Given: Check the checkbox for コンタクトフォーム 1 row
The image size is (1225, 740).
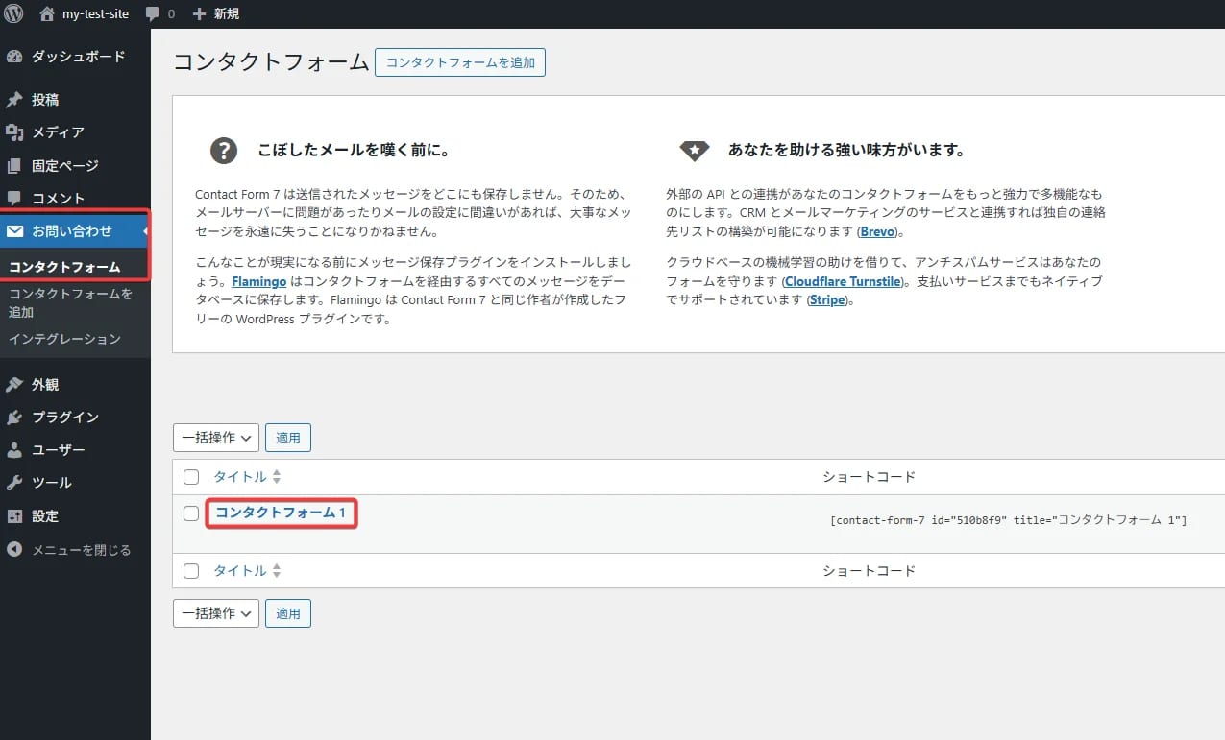Looking at the screenshot, I should [x=190, y=513].
